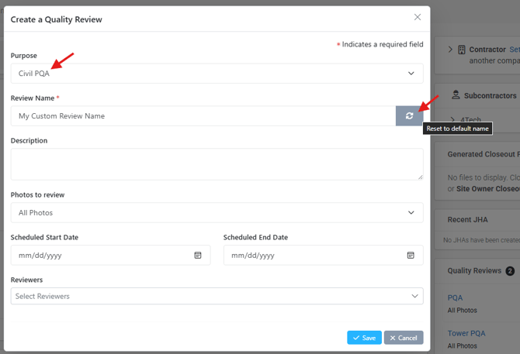Click into the Review Name text field
This screenshot has height=354, width=520.
[203, 115]
